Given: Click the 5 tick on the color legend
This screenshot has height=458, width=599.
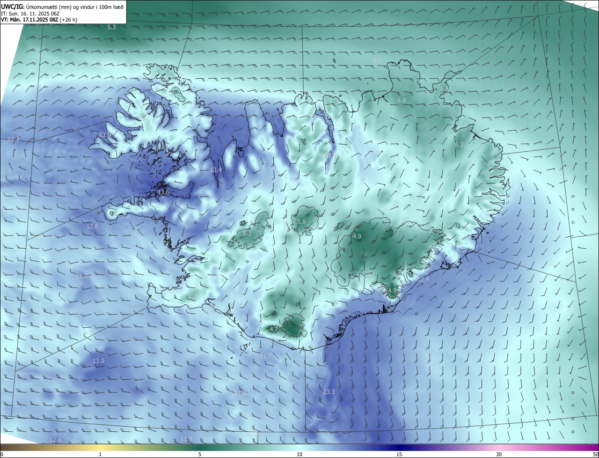Looking at the screenshot, I should (x=200, y=455).
